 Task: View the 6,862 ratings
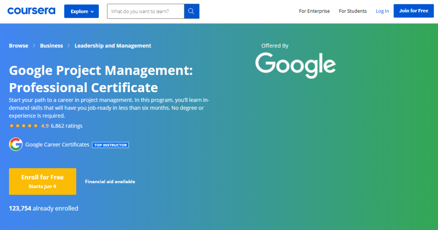click(66, 126)
